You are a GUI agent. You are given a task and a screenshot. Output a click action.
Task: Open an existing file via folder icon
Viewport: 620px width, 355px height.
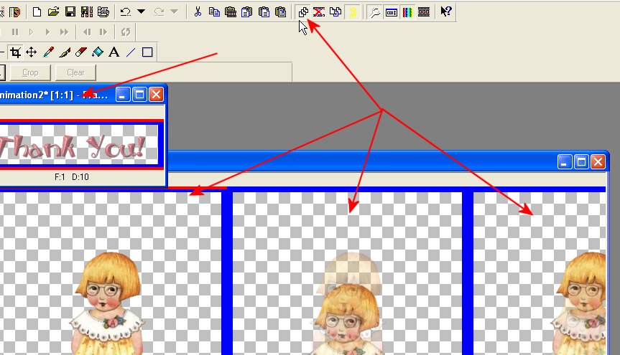(53, 12)
